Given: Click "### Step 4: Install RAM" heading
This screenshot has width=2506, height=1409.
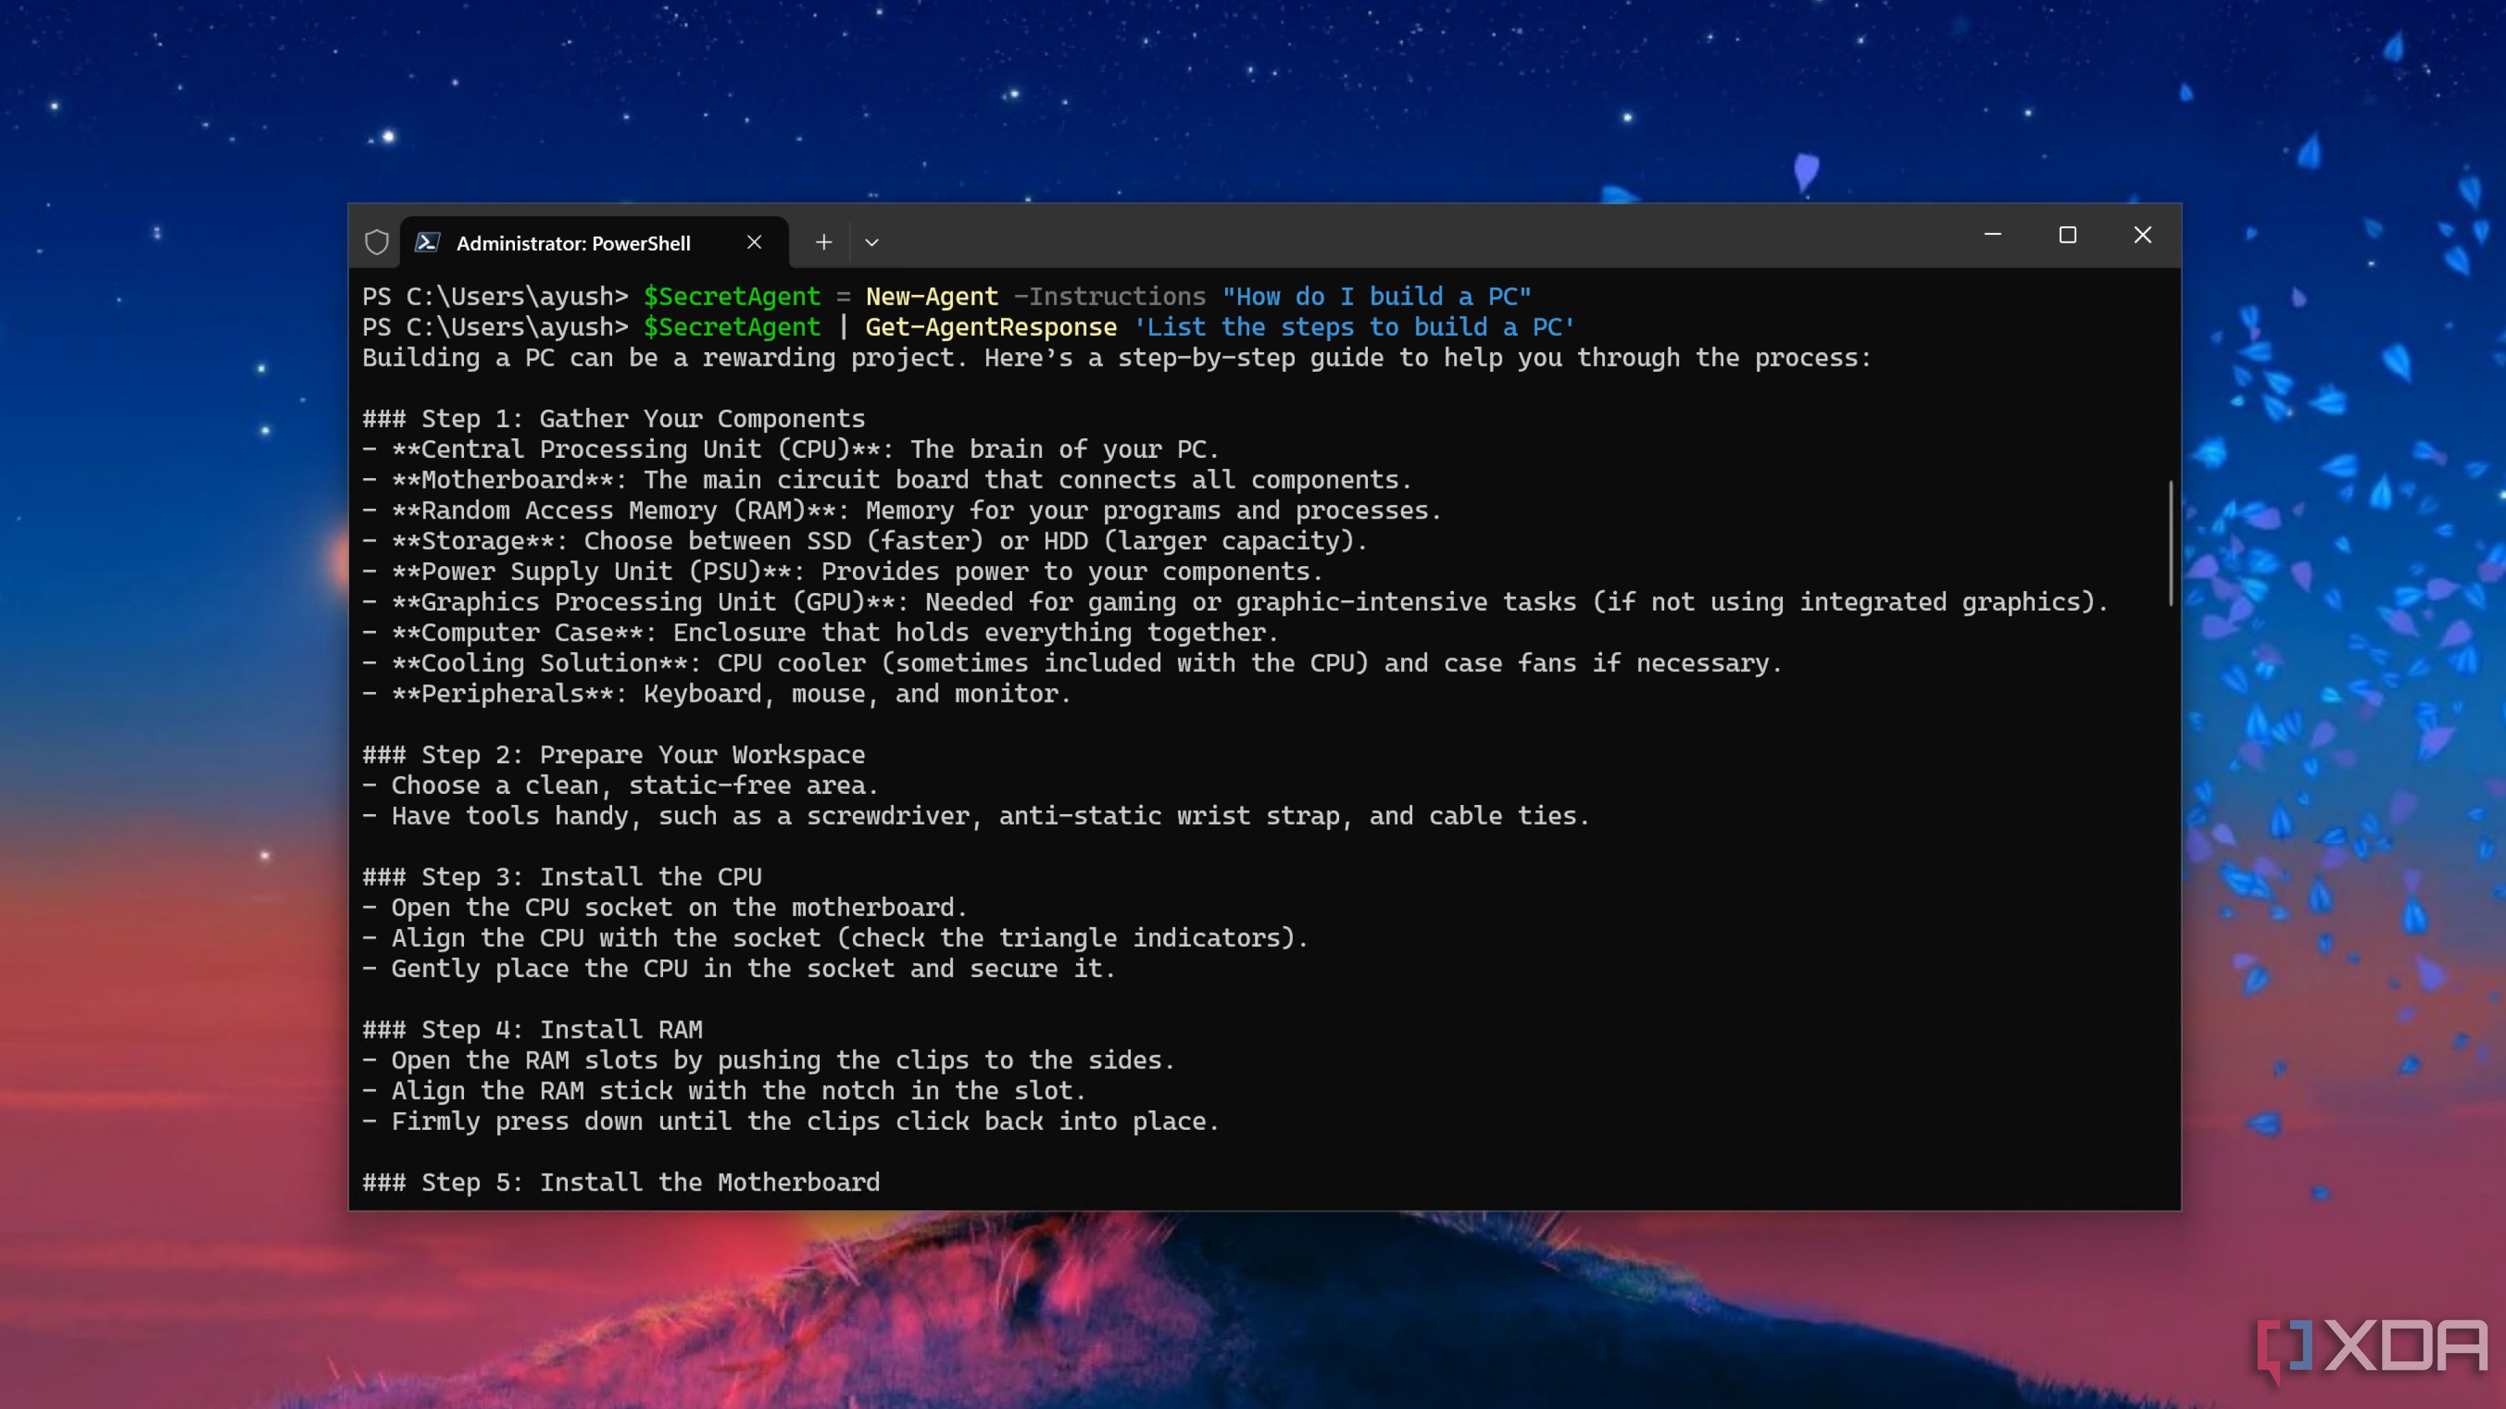Looking at the screenshot, I should coord(533,1030).
